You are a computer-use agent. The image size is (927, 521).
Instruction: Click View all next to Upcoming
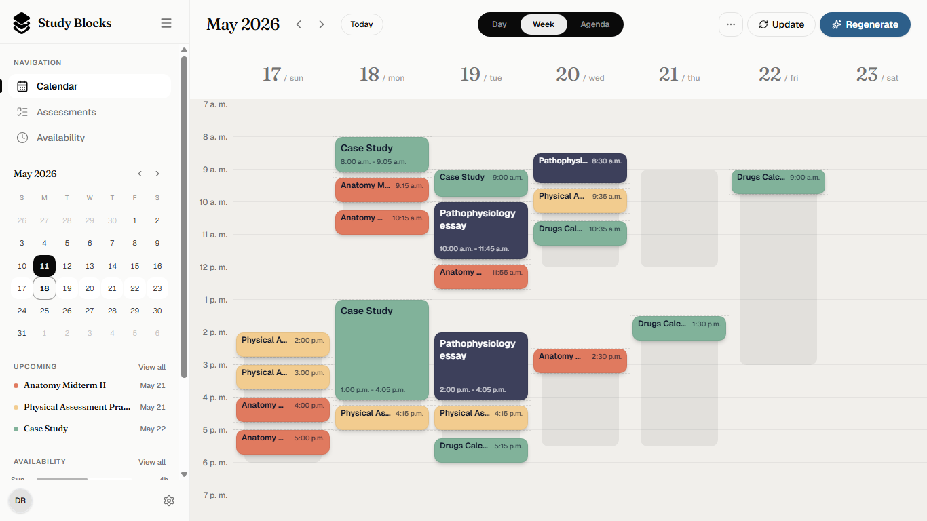[x=152, y=367]
